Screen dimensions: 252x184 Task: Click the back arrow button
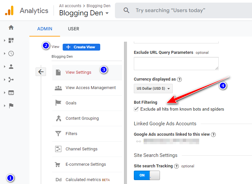pos(41,71)
